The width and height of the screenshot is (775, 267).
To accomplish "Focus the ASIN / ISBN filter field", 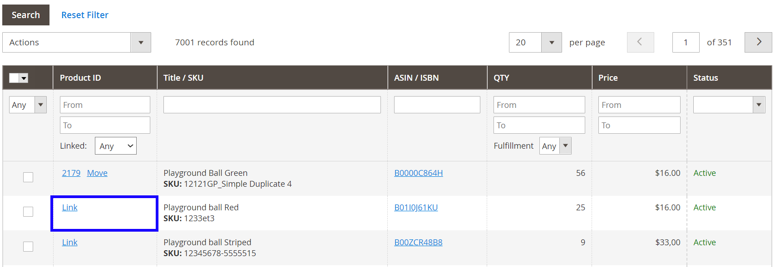I will pos(437,105).
